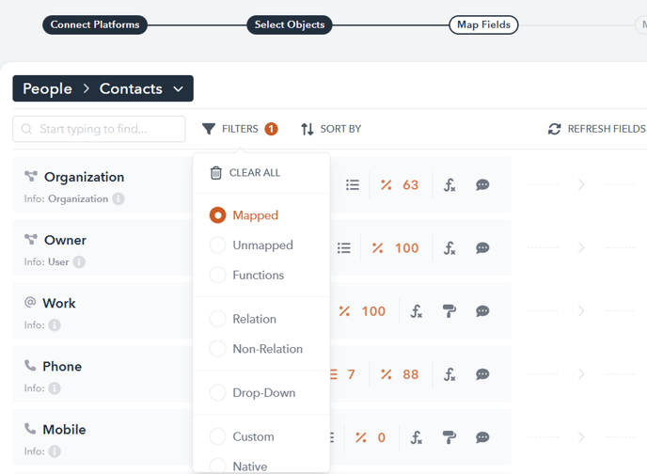Viewport: 647px width, 474px height.
Task: Click the paint roller icon in Mobile row
Action: [450, 437]
